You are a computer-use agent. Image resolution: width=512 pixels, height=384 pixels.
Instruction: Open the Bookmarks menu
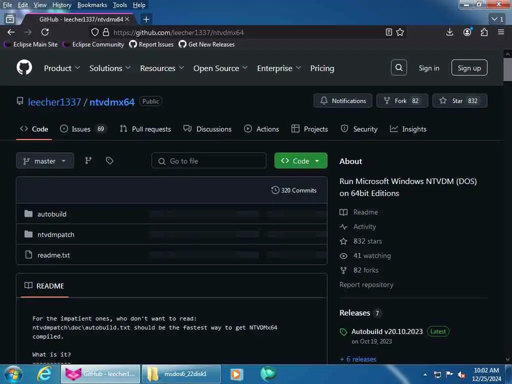92,5
